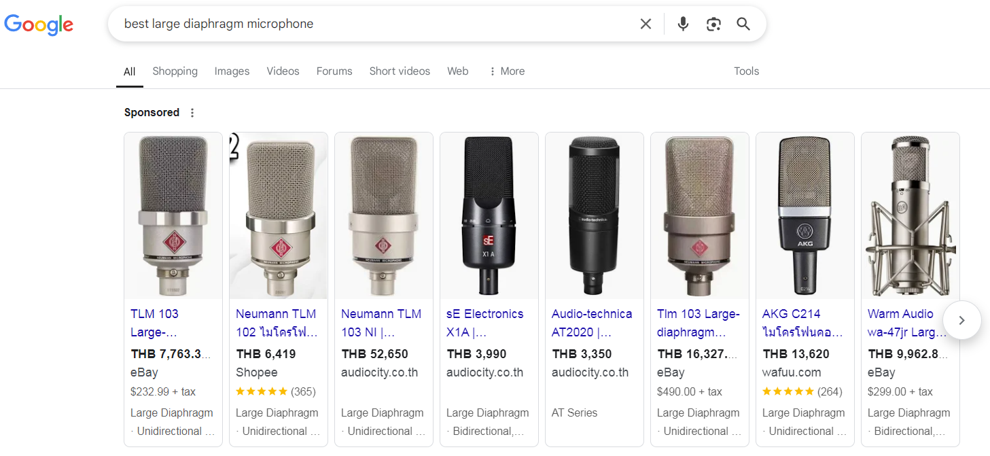Viewport: 990px width, 456px height.
Task: Open the Web results tab
Action: coord(457,71)
